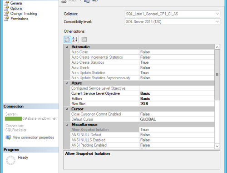Image resolution: width=227 pixels, height=173 pixels.
Task: Select Close Cursor on Commit Enabled row
Action: point(142,114)
